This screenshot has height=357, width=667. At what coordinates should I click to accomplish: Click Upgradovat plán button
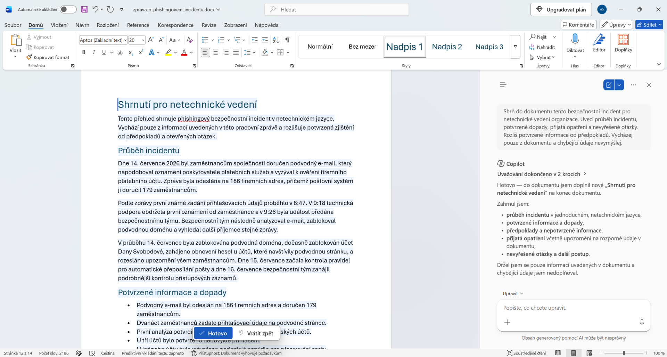[x=561, y=9]
